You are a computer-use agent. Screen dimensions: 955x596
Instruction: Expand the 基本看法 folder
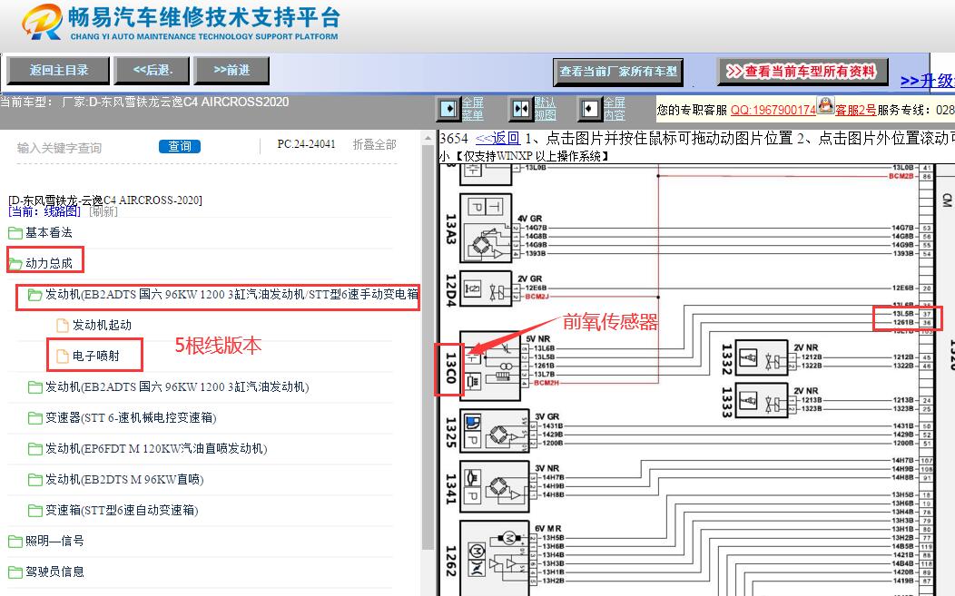tap(49, 232)
